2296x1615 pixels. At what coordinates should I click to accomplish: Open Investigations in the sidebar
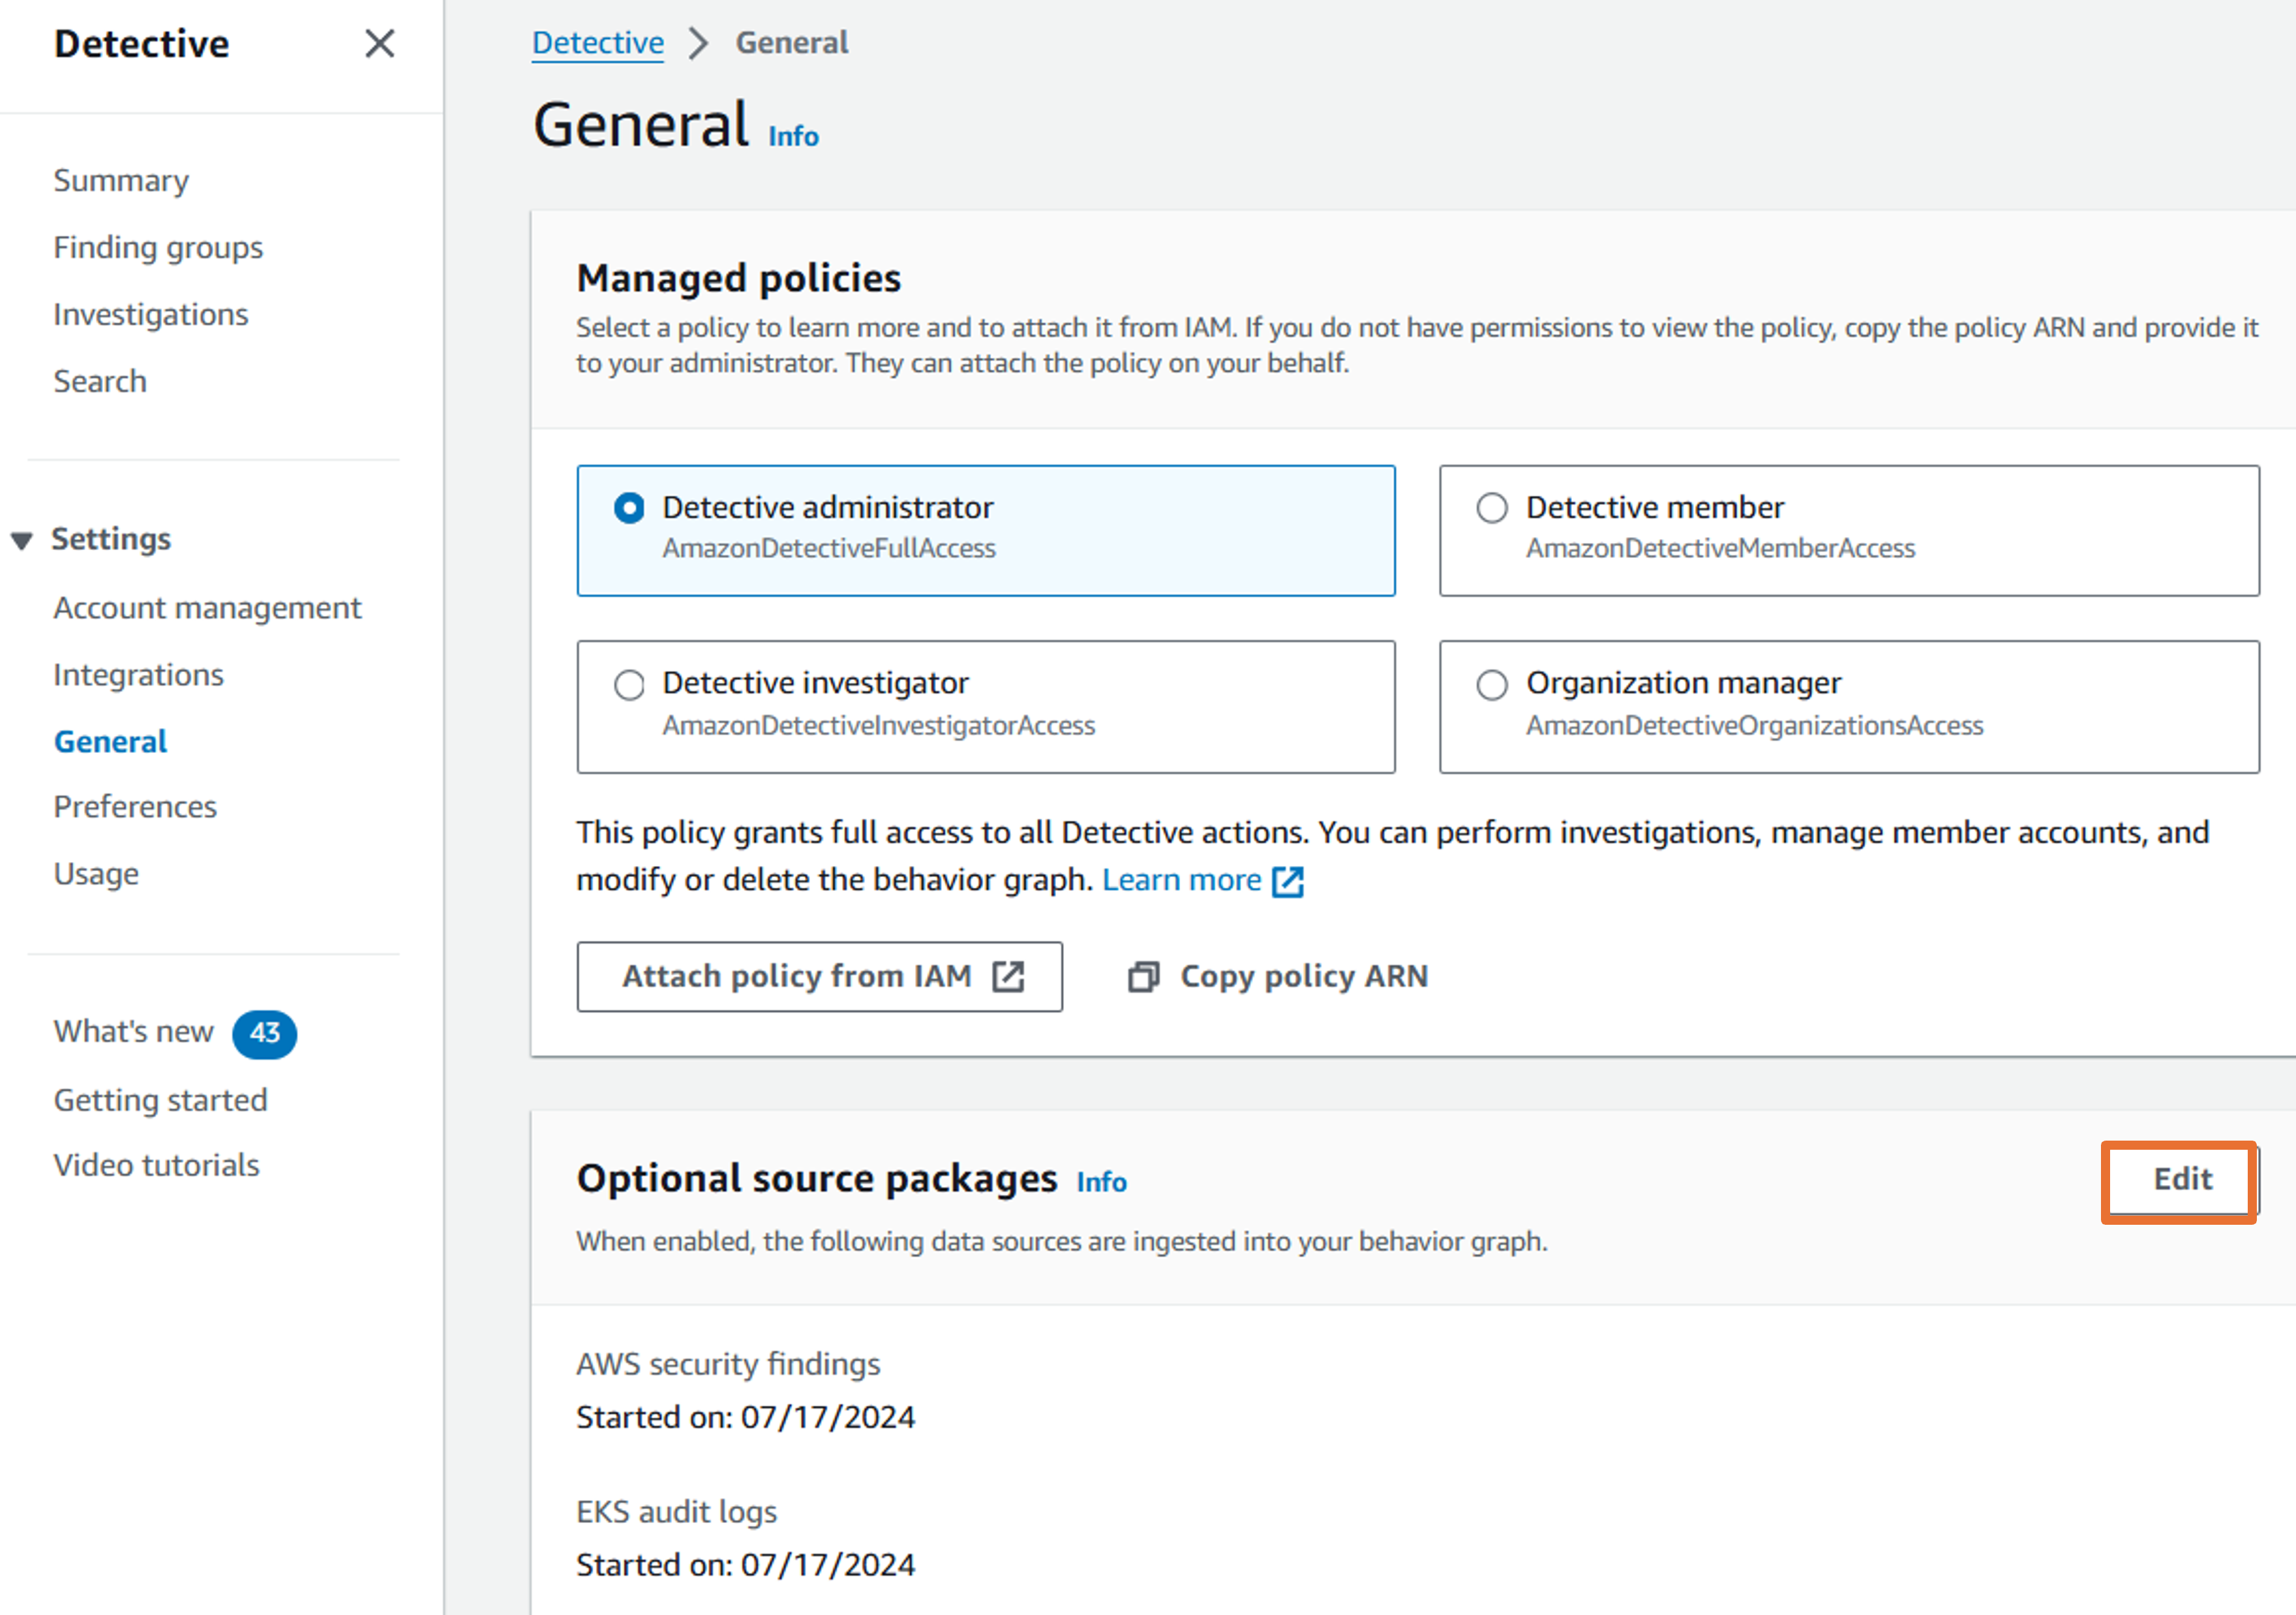pos(150,315)
